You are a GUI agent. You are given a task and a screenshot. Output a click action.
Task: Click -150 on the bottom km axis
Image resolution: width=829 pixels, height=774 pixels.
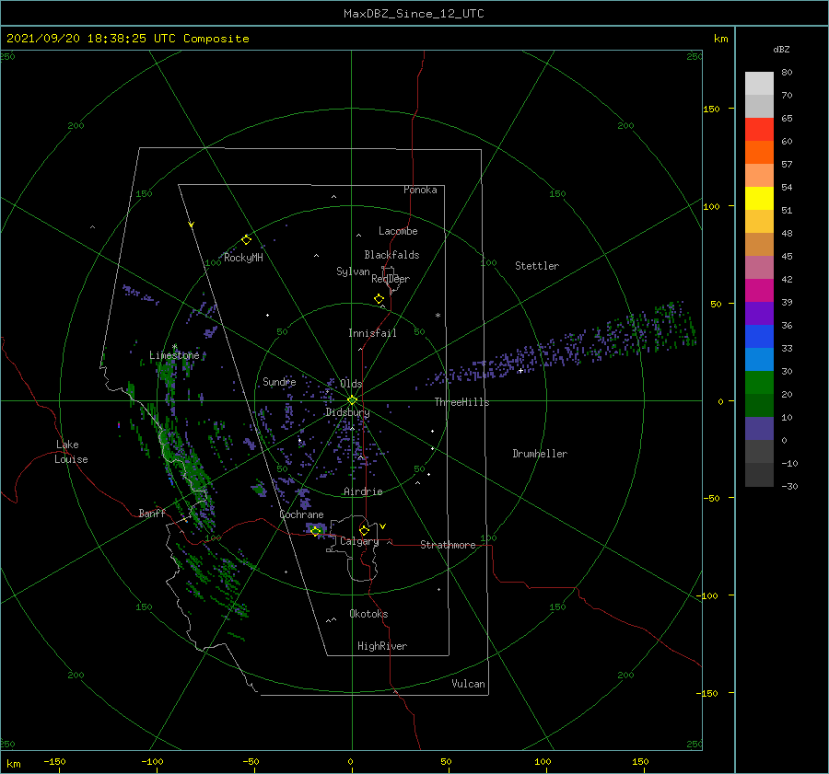tap(54, 761)
